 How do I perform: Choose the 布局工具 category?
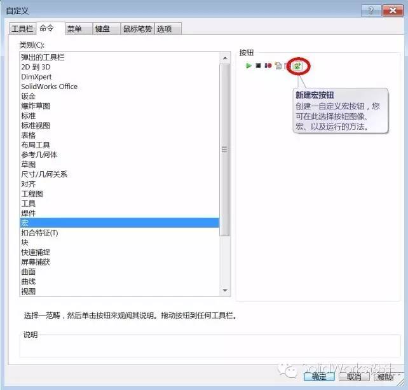tap(119, 145)
